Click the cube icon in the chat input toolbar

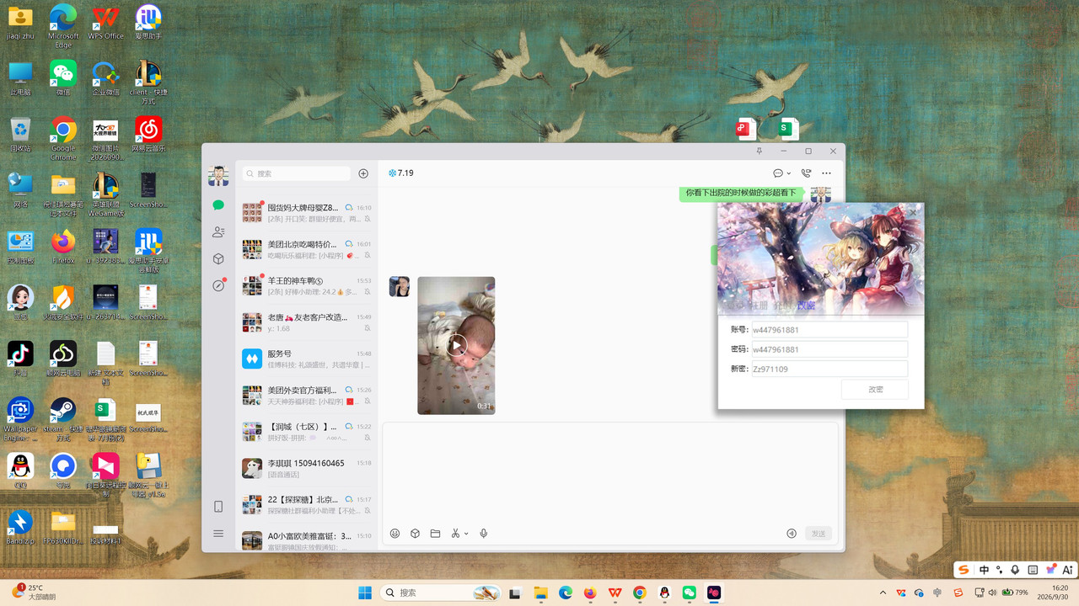coord(415,534)
